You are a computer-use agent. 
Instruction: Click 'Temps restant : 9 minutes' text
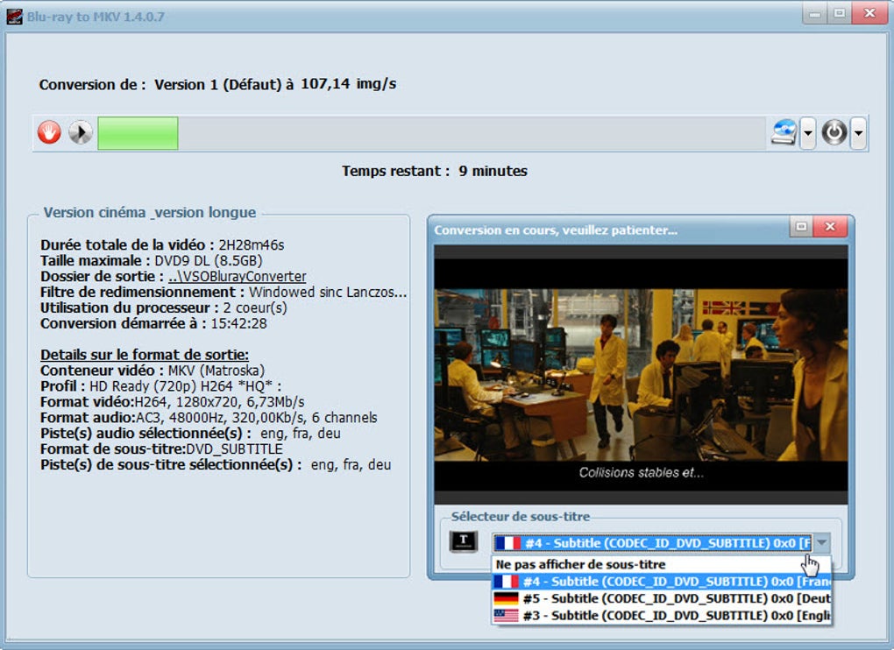click(x=435, y=171)
